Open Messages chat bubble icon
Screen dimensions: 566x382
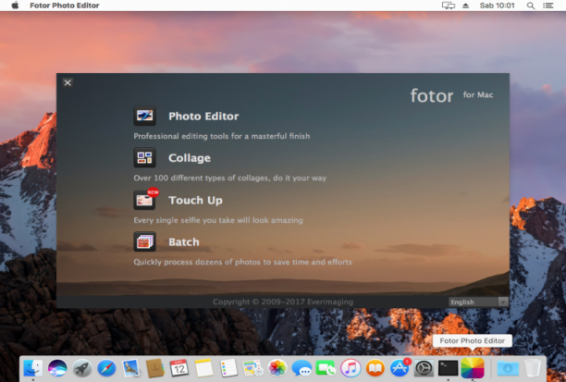pyautogui.click(x=301, y=368)
